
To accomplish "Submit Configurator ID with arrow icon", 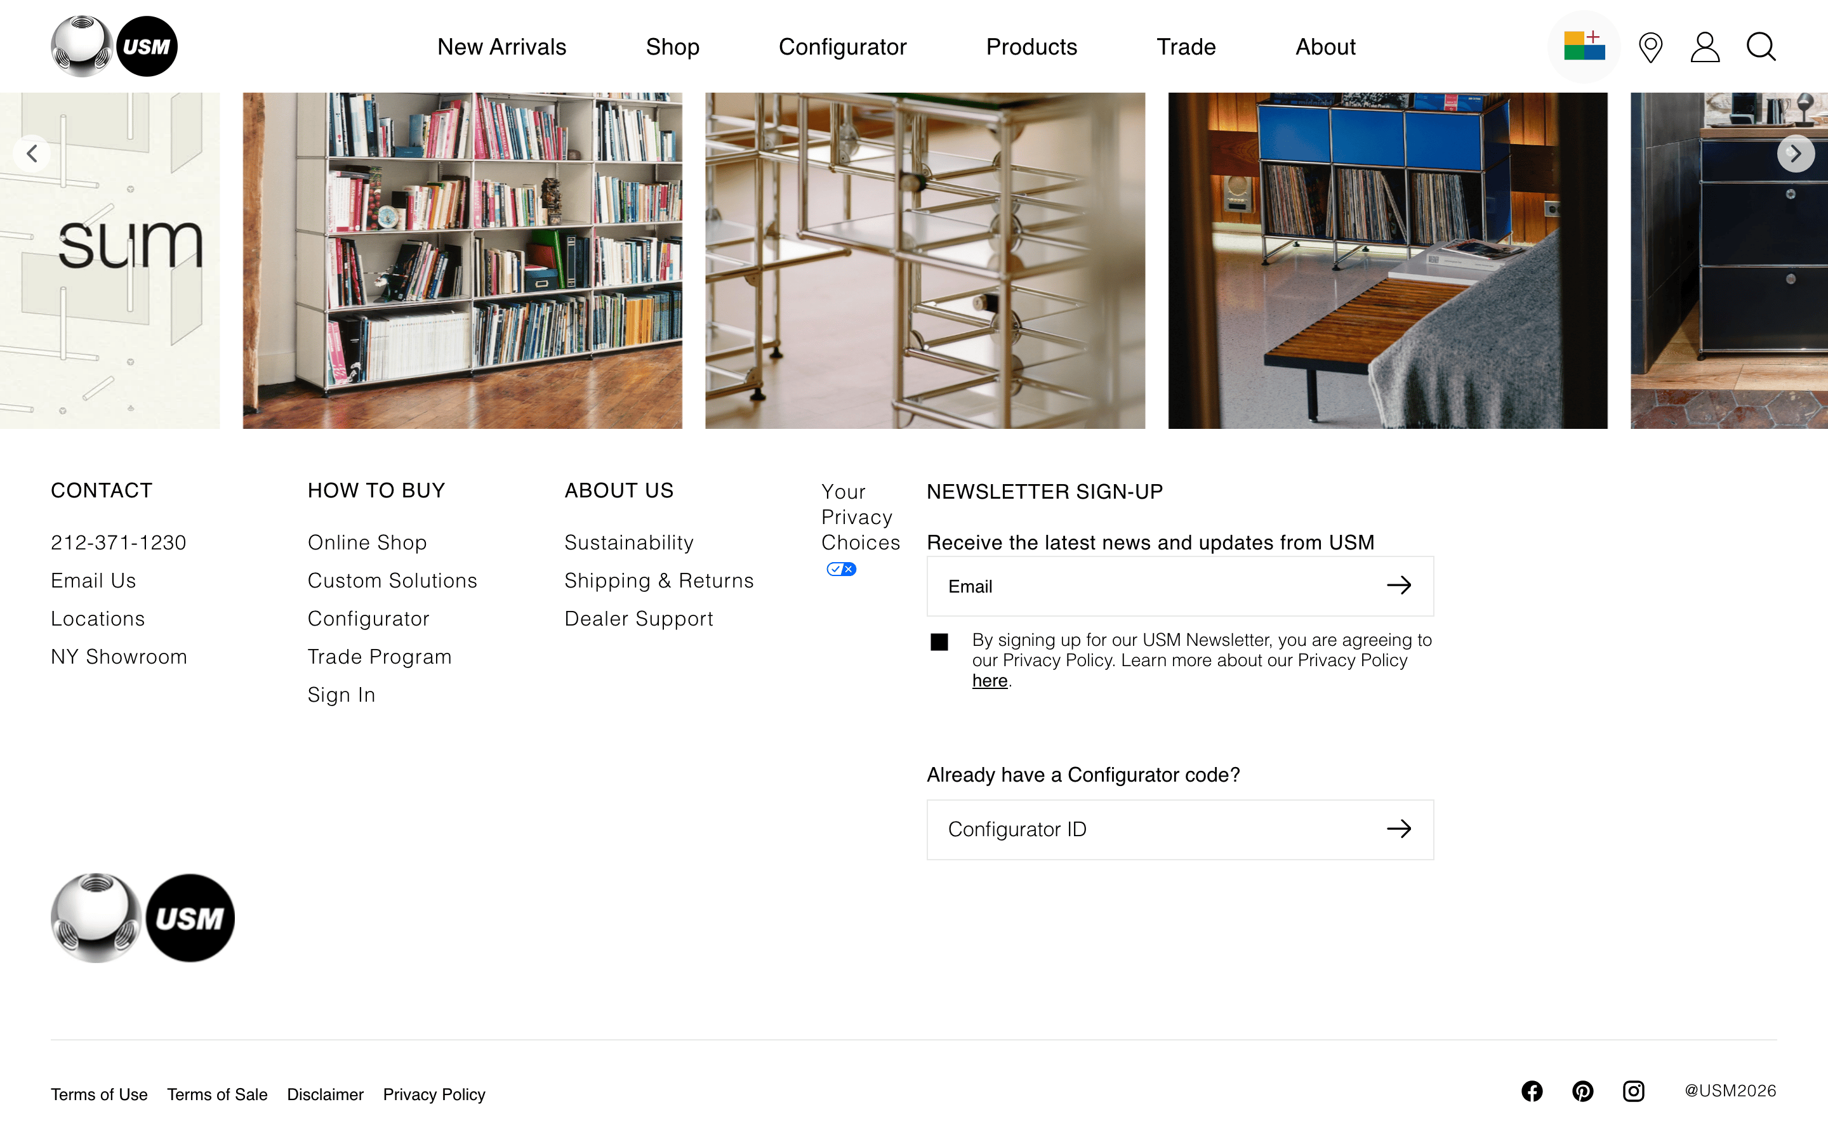I will point(1399,829).
